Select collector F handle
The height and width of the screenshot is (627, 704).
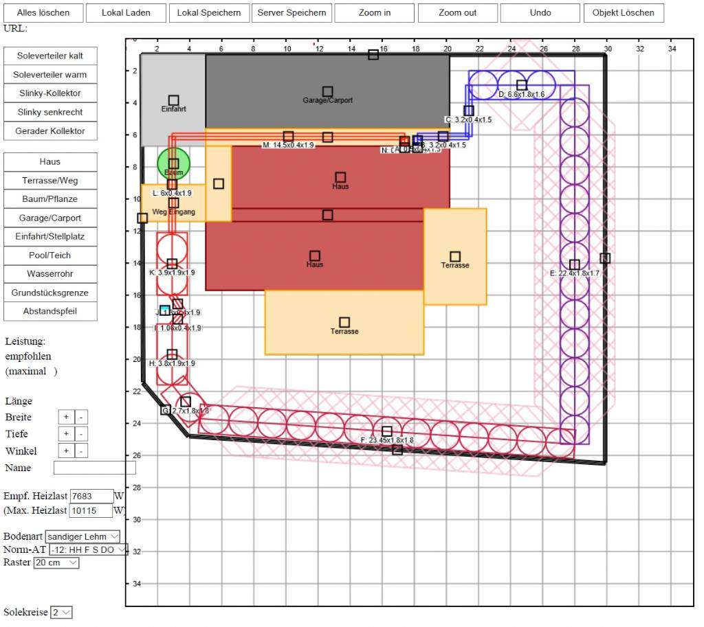pos(387,431)
